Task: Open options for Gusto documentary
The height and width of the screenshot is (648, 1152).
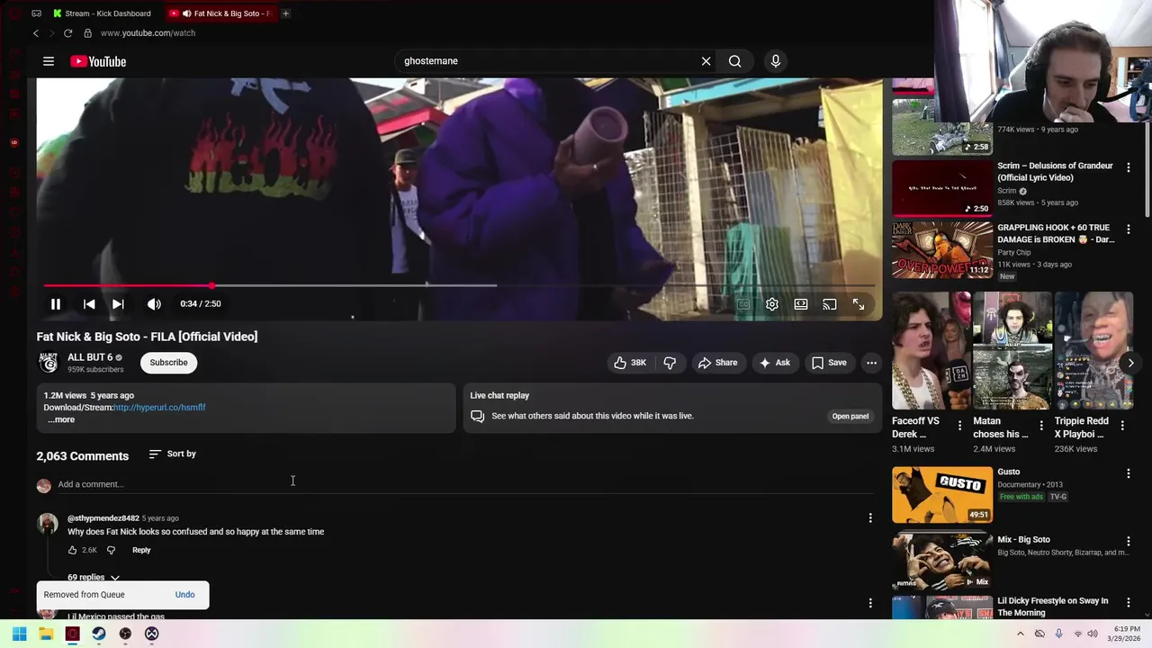Action: click(1129, 473)
